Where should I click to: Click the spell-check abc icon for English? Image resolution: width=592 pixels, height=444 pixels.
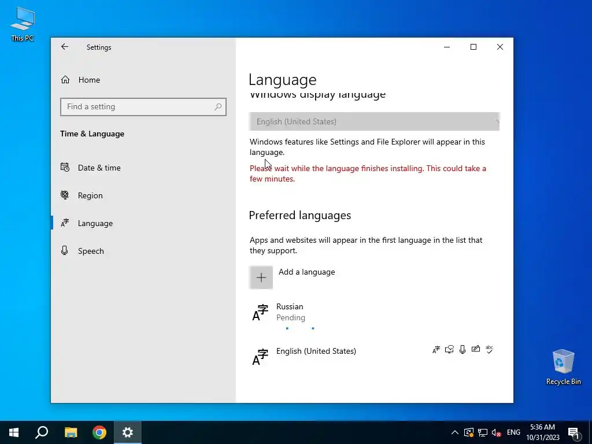pos(489,349)
